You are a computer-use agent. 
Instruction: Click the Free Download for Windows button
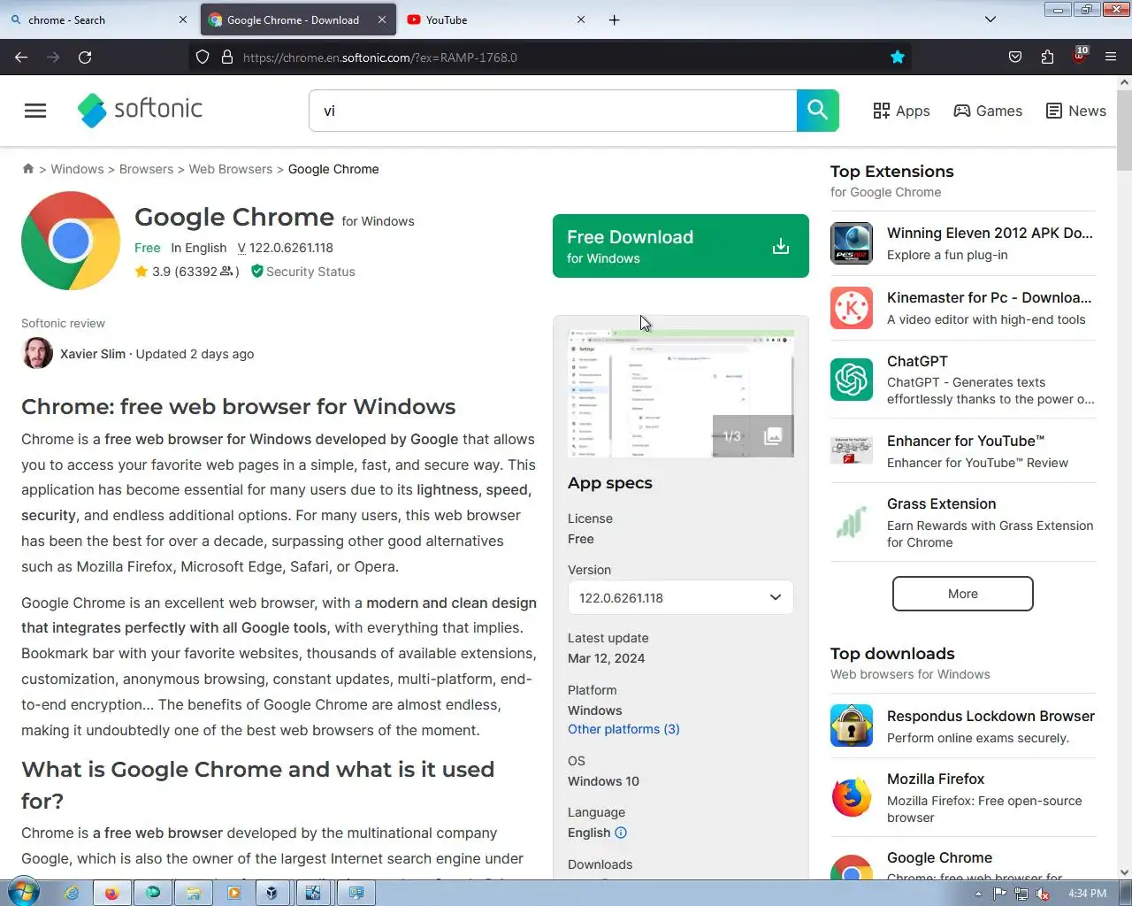pos(681,246)
